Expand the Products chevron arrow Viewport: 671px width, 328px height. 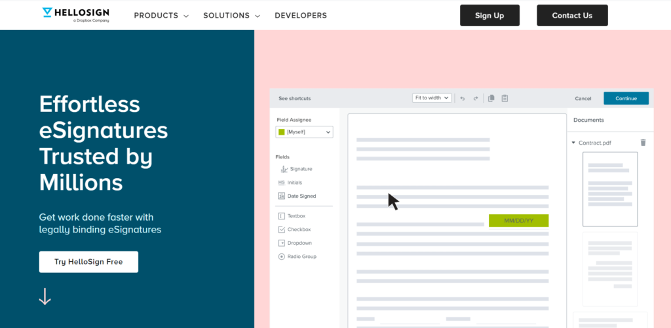coord(186,16)
